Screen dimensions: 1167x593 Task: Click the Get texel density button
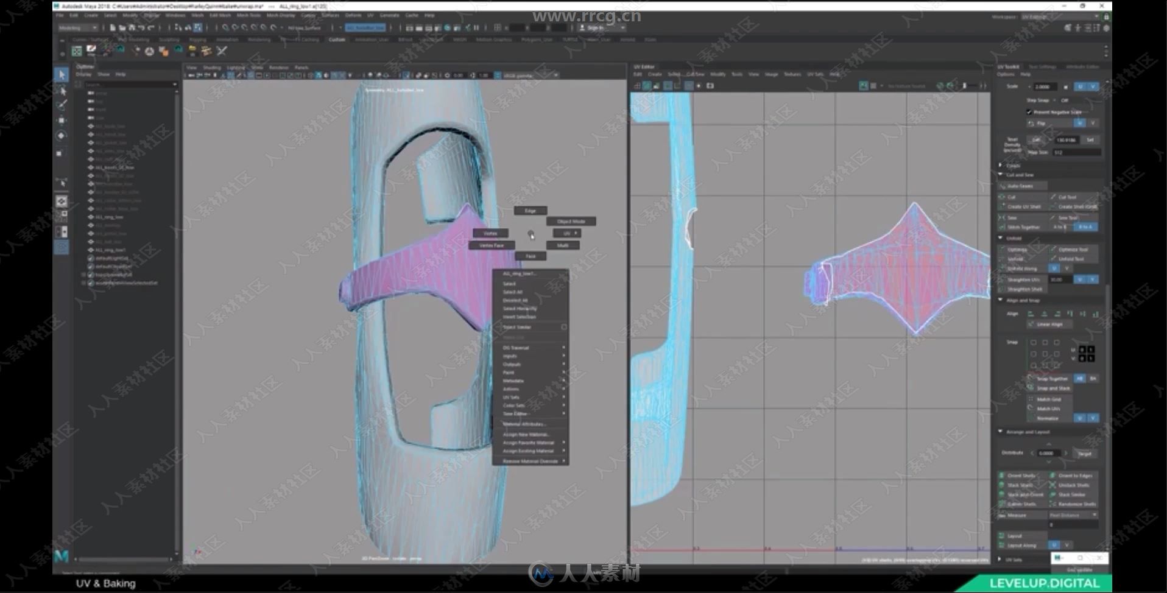tap(1036, 140)
